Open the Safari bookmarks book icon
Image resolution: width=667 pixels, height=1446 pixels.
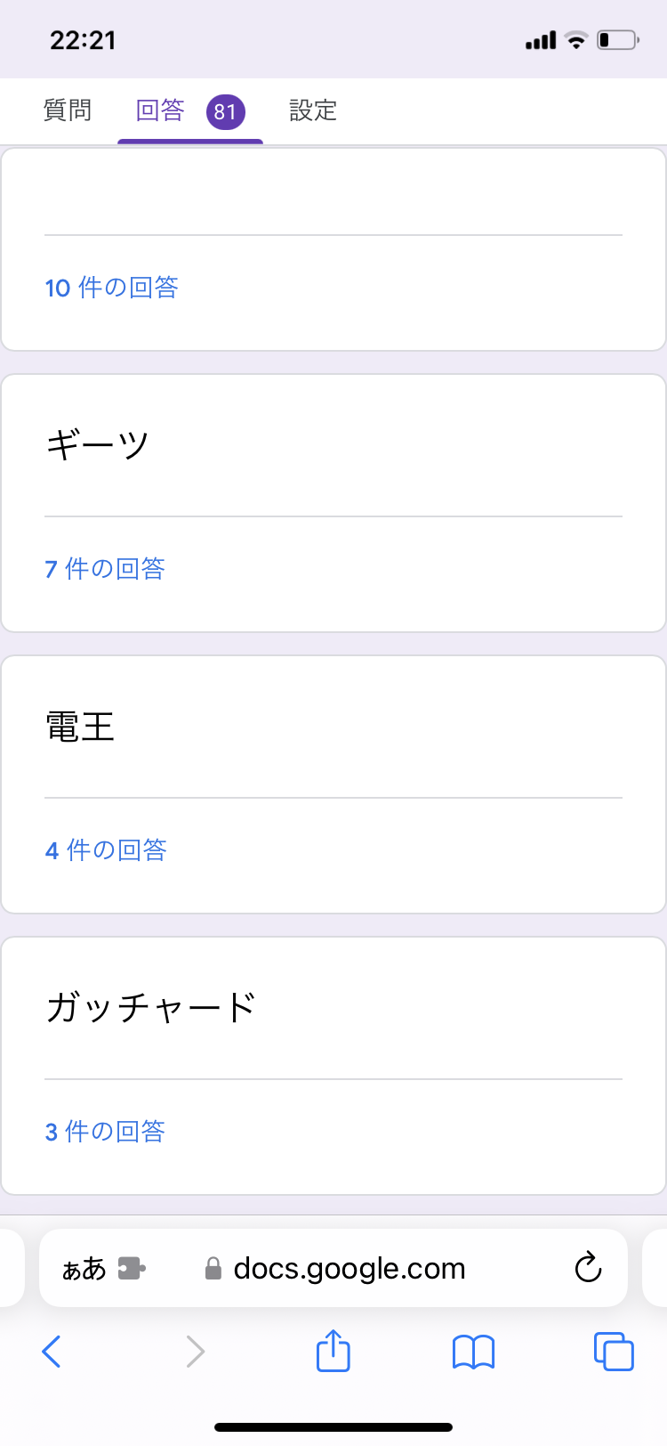473,1352
